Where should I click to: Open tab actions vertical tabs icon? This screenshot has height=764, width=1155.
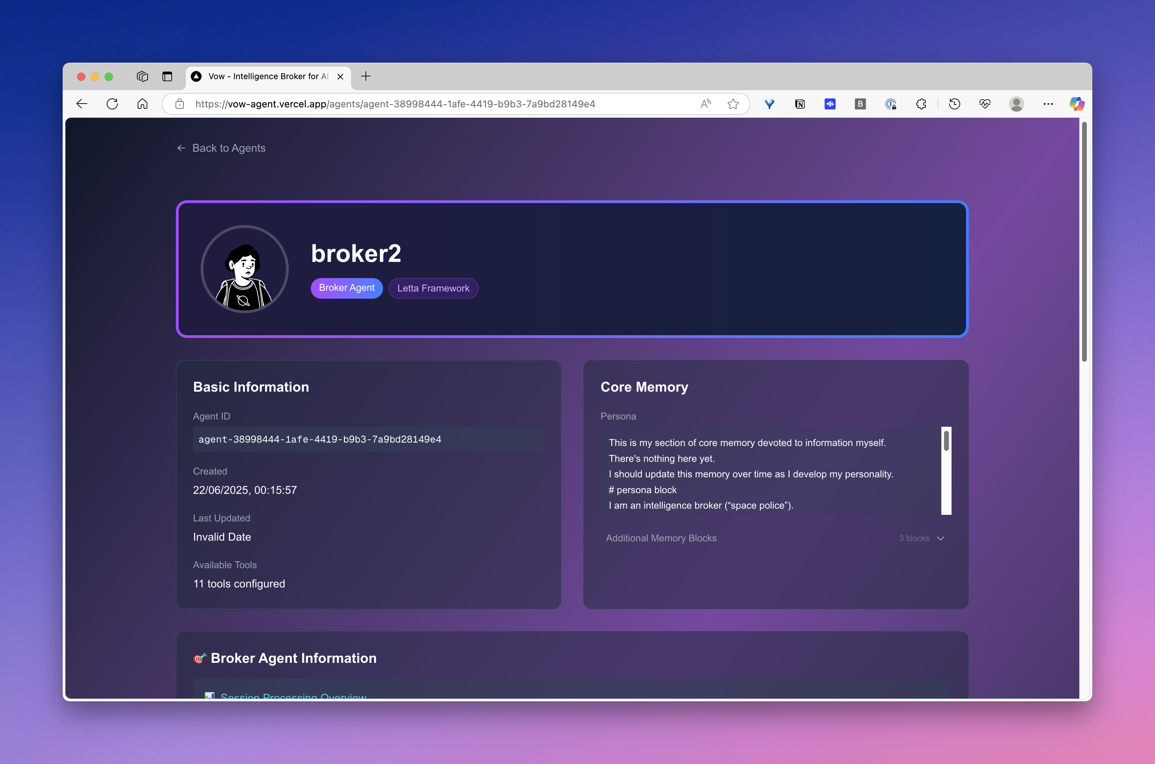click(x=167, y=76)
